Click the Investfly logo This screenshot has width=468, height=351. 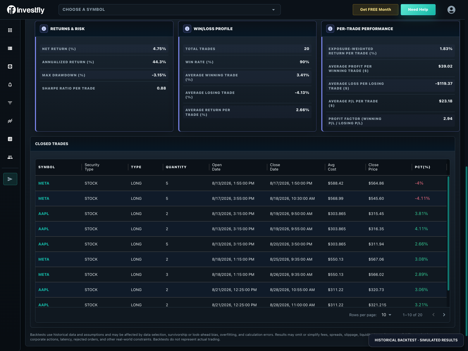click(26, 10)
